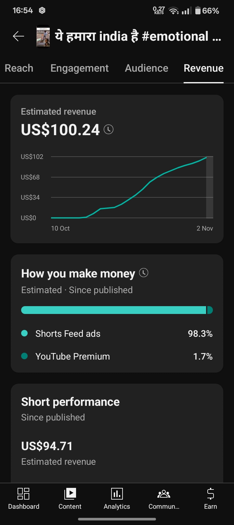This screenshot has width=234, height=525.
Task: Tap the Short performance US$94.71 figure
Action: (47, 446)
